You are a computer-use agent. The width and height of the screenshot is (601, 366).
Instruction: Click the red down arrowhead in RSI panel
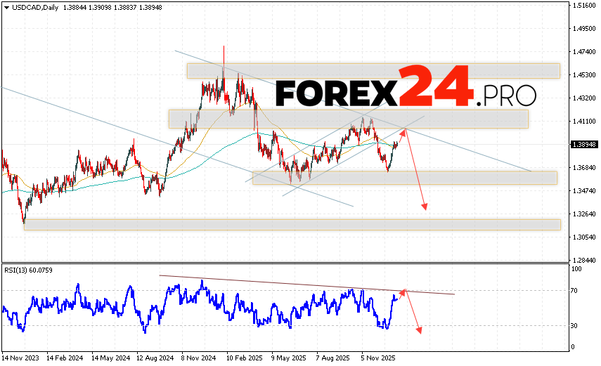419,329
